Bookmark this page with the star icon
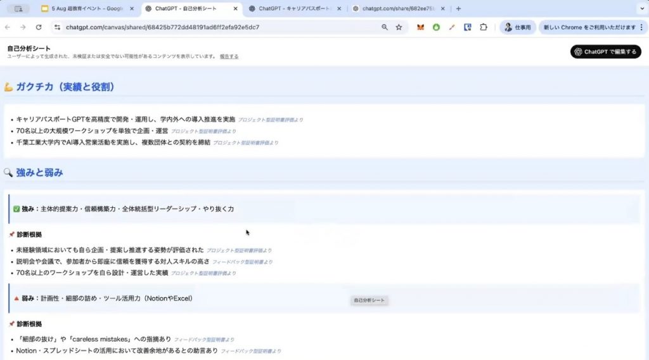The height and width of the screenshot is (360, 649). [399, 27]
